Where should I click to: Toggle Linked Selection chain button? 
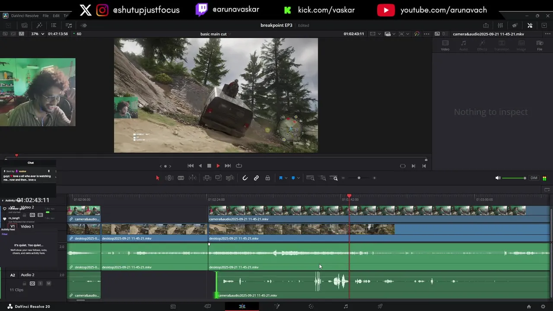pyautogui.click(x=256, y=178)
